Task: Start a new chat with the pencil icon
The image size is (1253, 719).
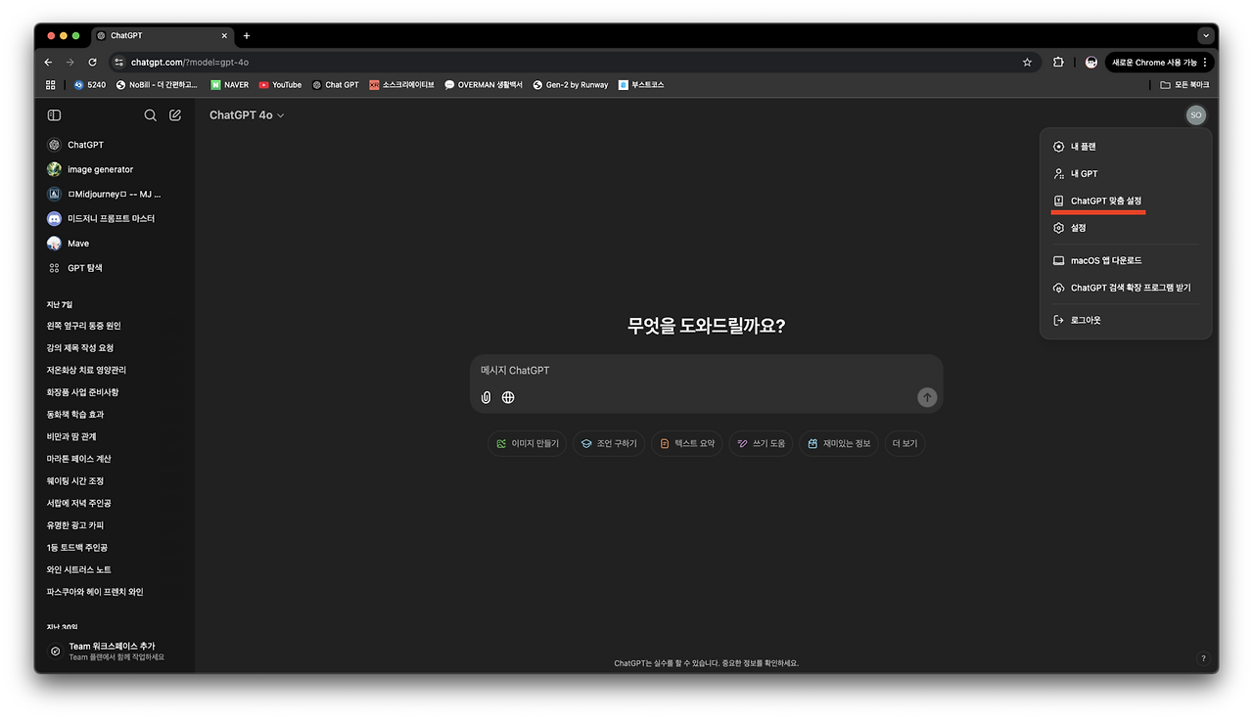Action: (175, 115)
